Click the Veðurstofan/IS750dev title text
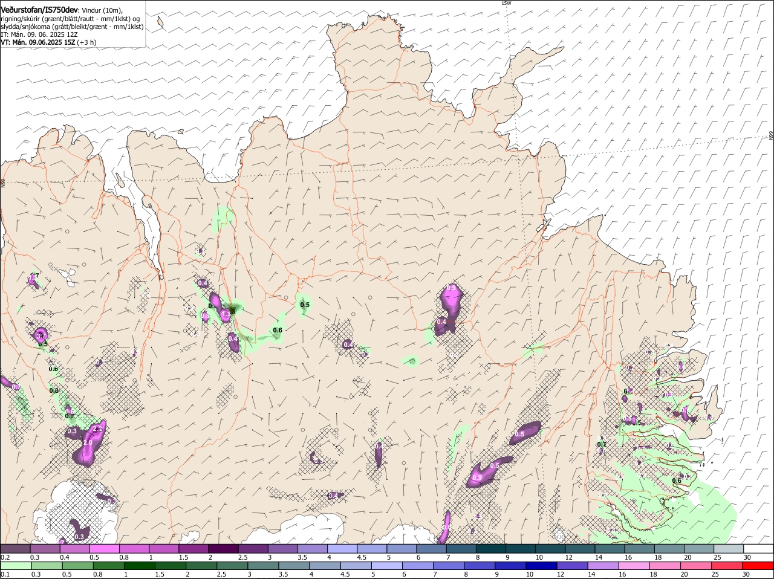The image size is (774, 579). pos(39,10)
